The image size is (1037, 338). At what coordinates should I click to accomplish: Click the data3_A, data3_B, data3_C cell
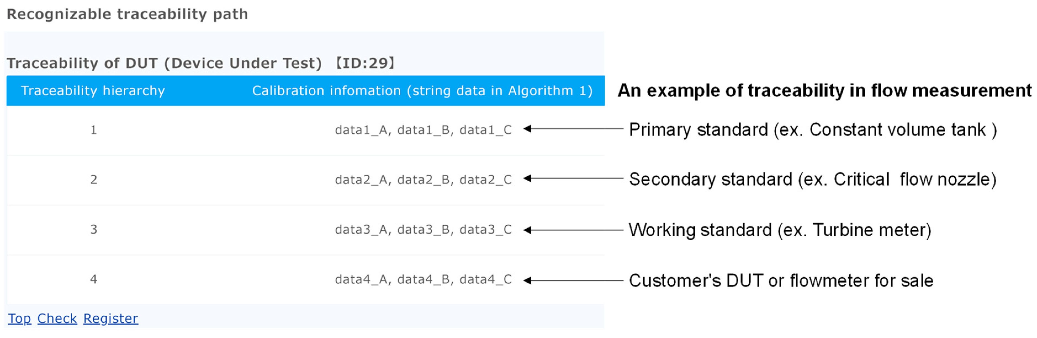pos(423,230)
